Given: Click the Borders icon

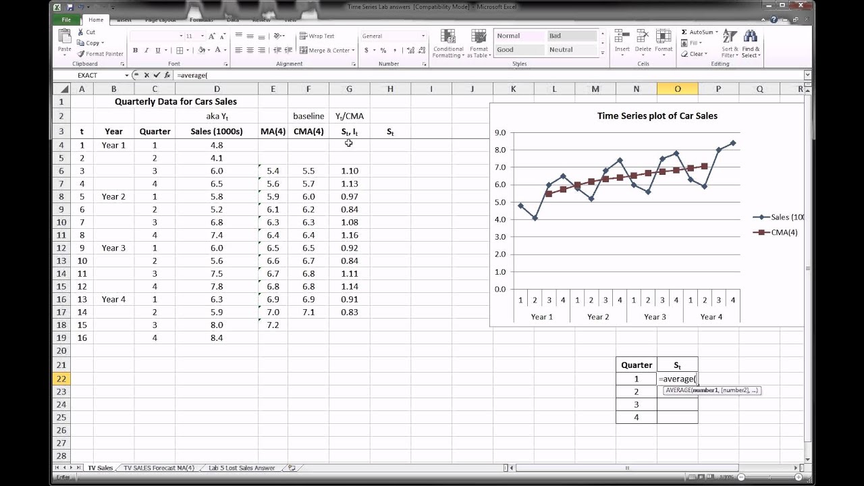Looking at the screenshot, I should 180,50.
